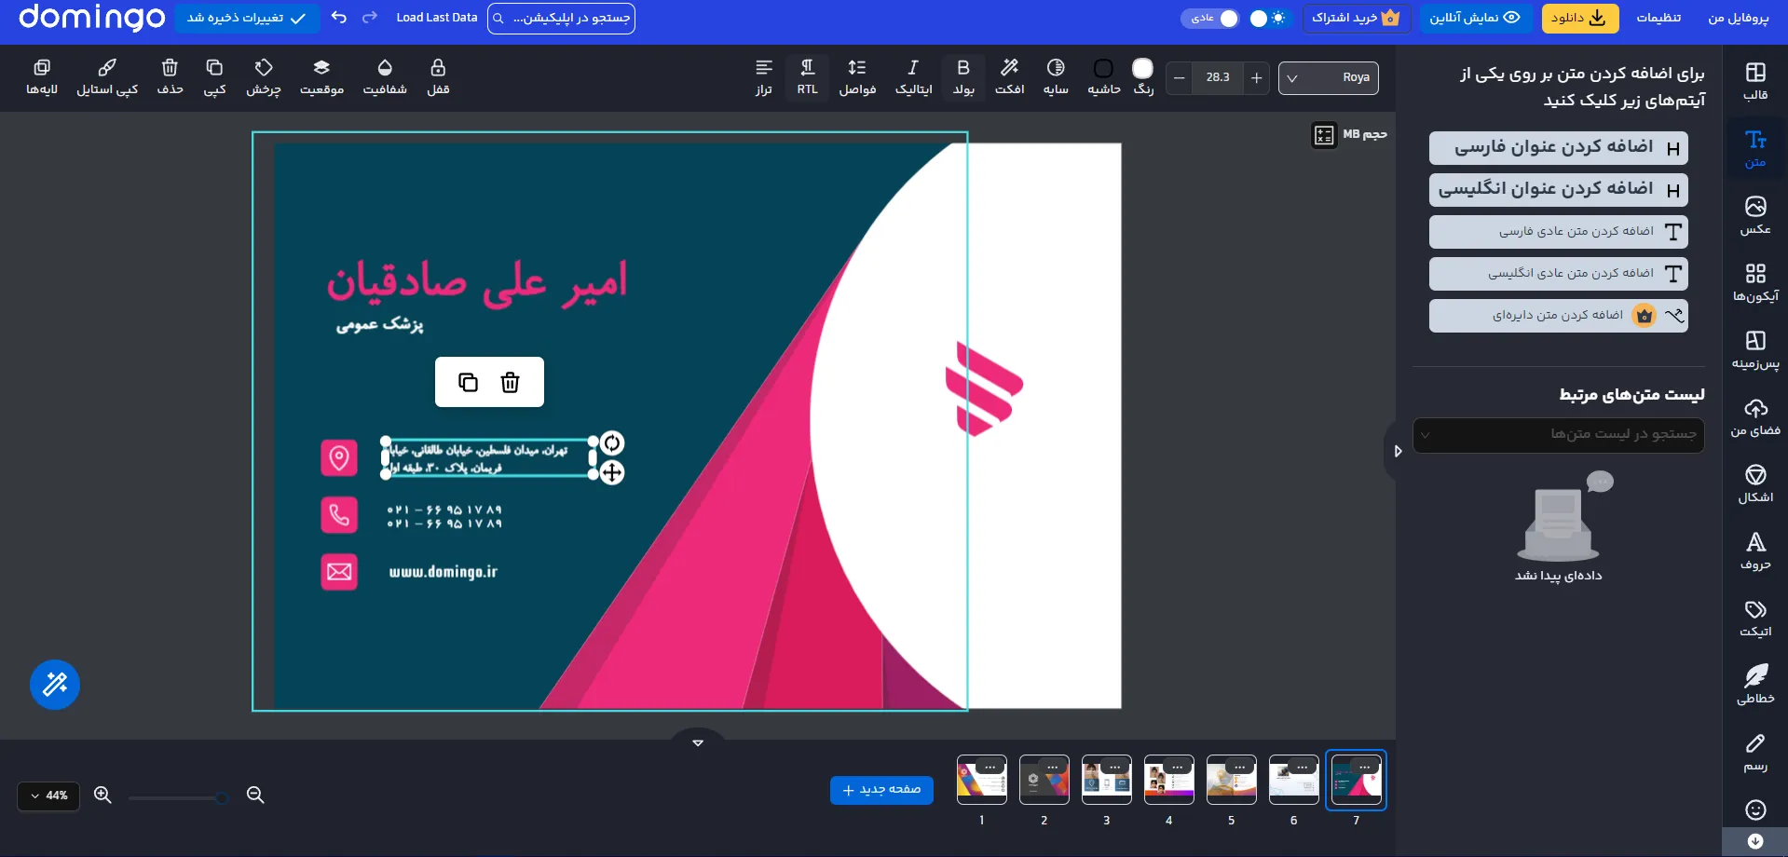Image resolution: width=1788 pixels, height=857 pixels.
Task: Click the file size (حجم MB) icon
Action: coord(1324,135)
